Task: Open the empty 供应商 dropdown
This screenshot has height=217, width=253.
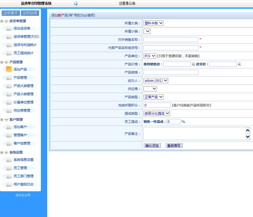Action: (x=150, y=89)
